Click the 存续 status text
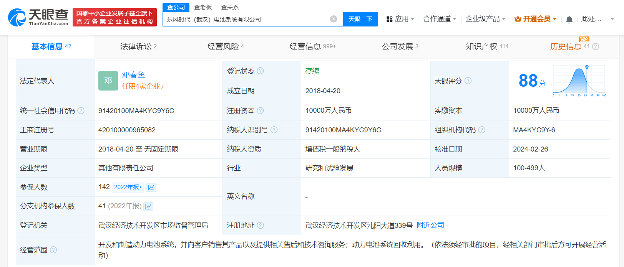This screenshot has height=267, width=624. (x=312, y=71)
